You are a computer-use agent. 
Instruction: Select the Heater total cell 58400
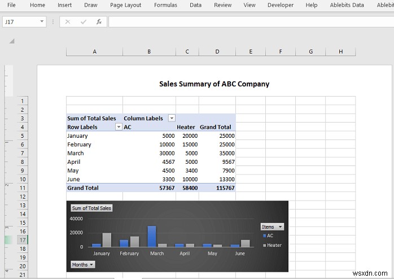[x=187, y=188]
